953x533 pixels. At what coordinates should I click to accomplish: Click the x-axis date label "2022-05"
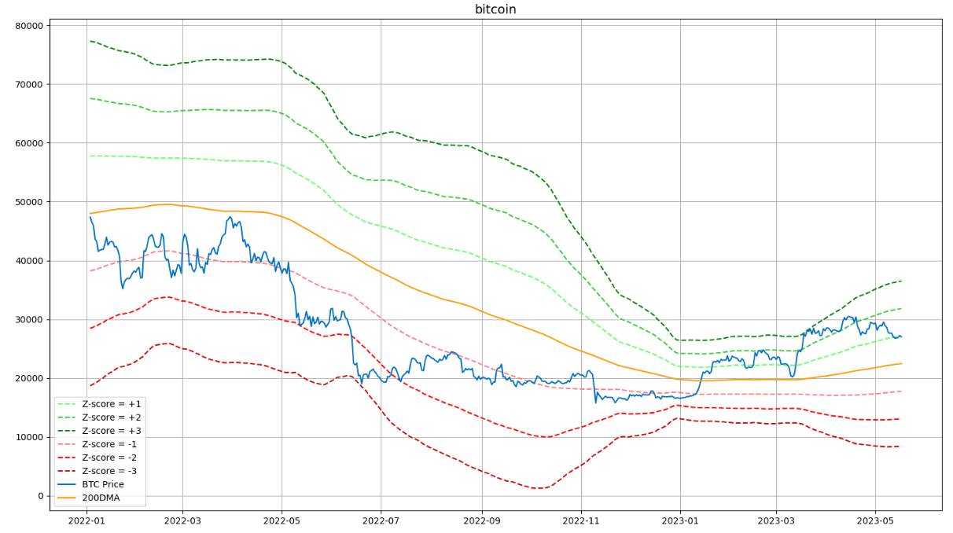pos(281,520)
